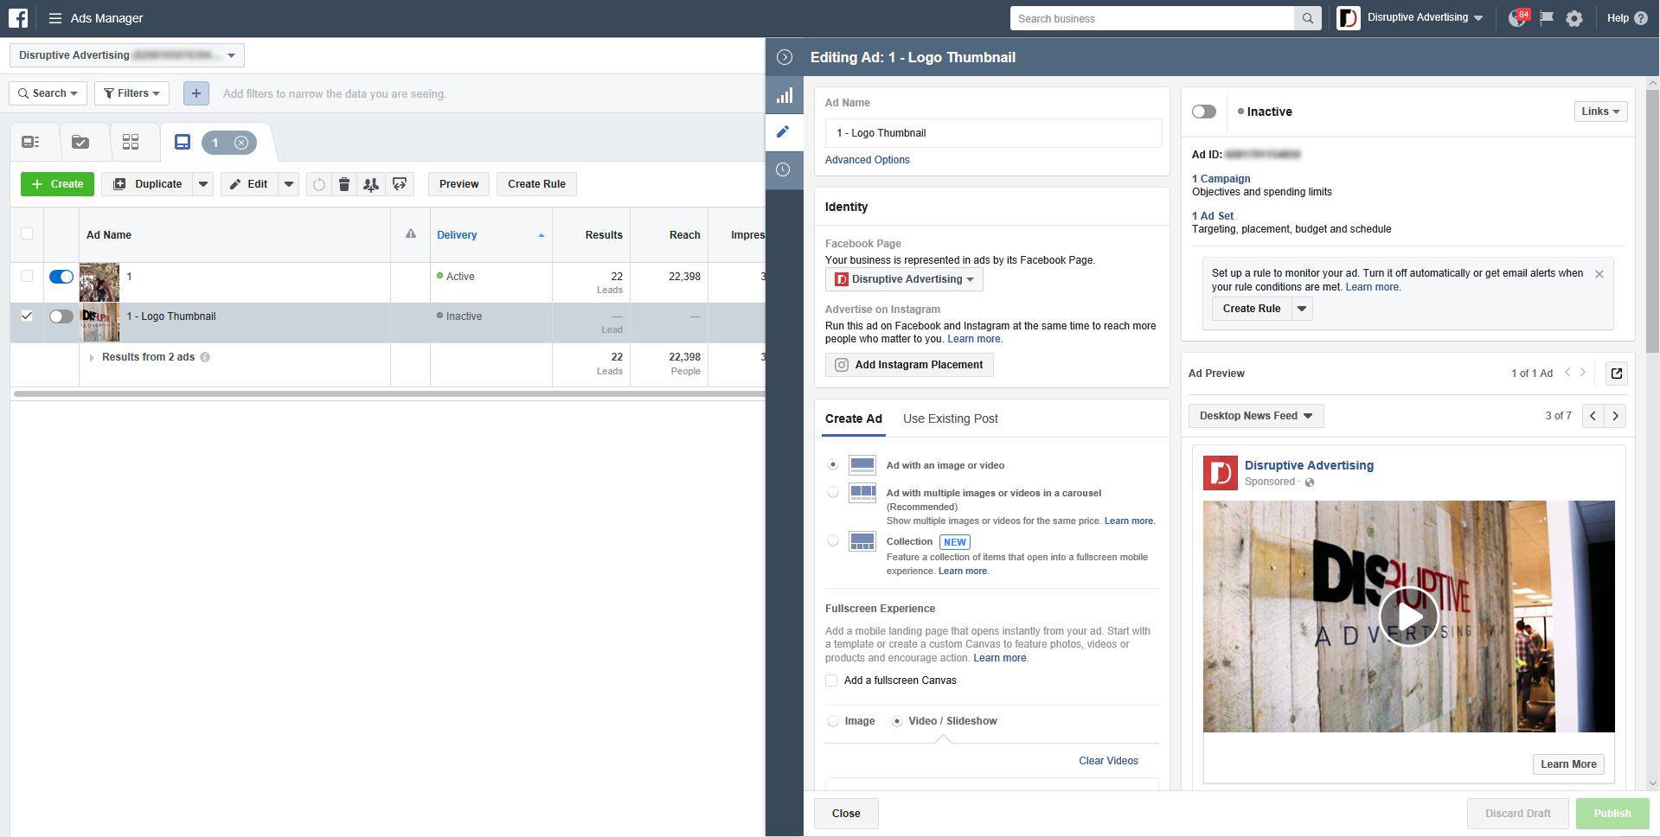Viewport: 1660px width, 837px height.
Task: Select the pencil edit view icon
Action: (784, 131)
